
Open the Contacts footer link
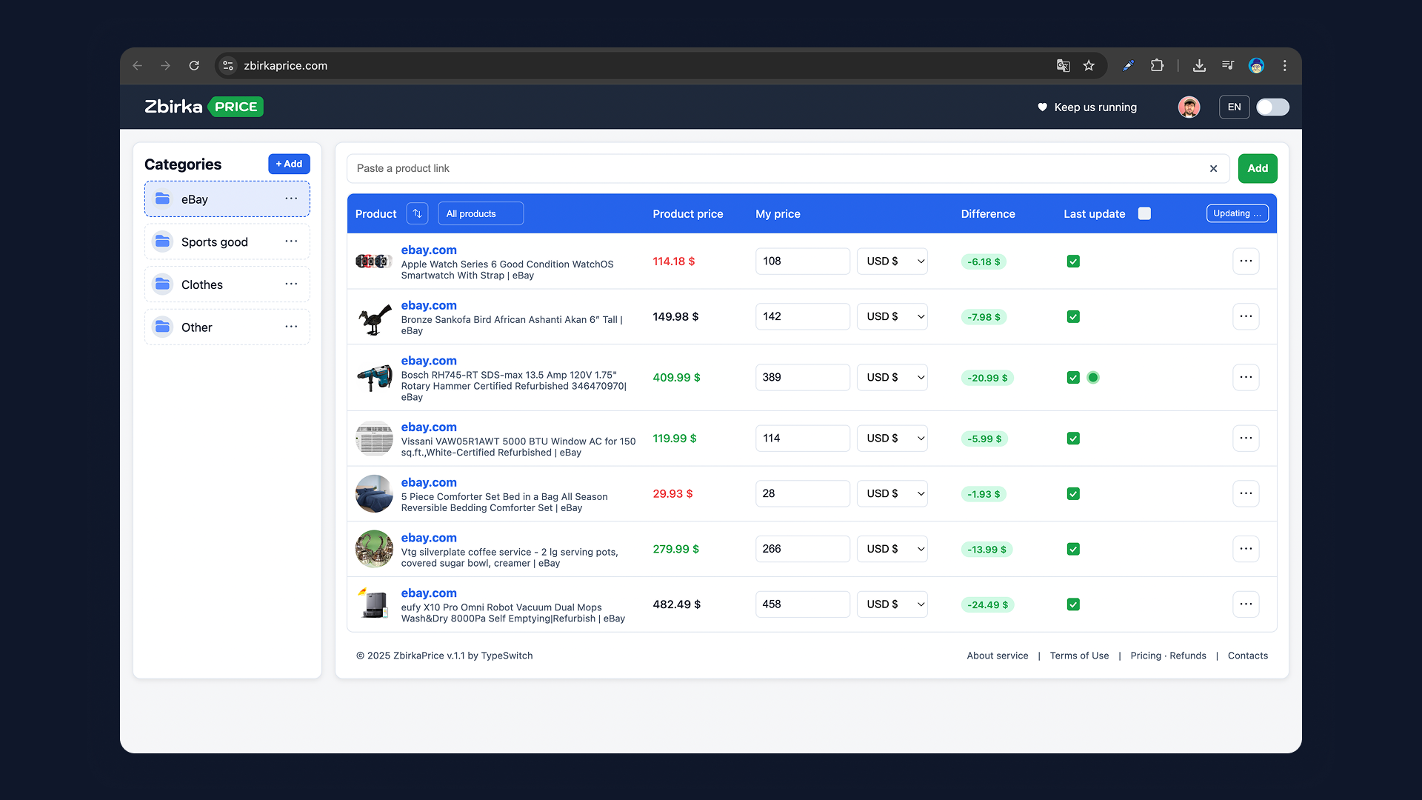1247,656
